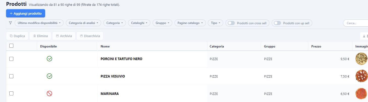The image size is (368, 102).
Task: Click the download export icon
Action: pyautogui.click(x=364, y=36)
